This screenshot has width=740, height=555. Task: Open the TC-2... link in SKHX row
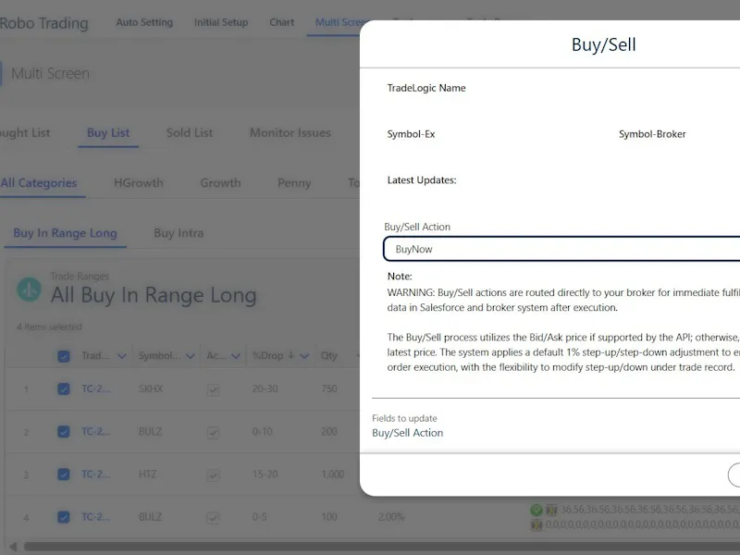[x=96, y=388]
